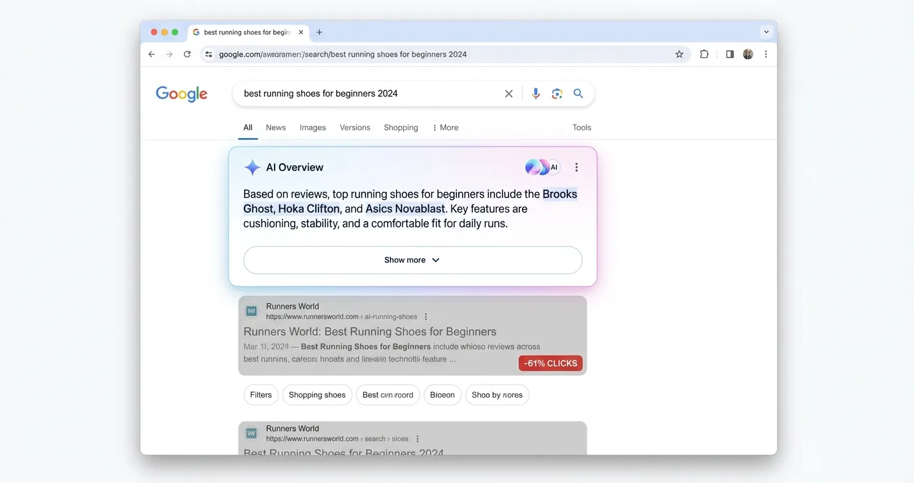The height and width of the screenshot is (483, 914).
Task: Click the -61% CLICKS badge
Action: pos(551,364)
